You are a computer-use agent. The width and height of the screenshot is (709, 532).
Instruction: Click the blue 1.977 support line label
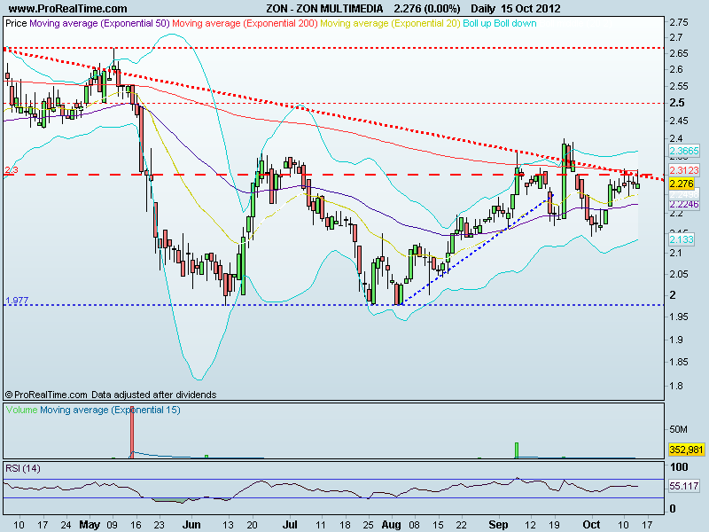tap(17, 300)
